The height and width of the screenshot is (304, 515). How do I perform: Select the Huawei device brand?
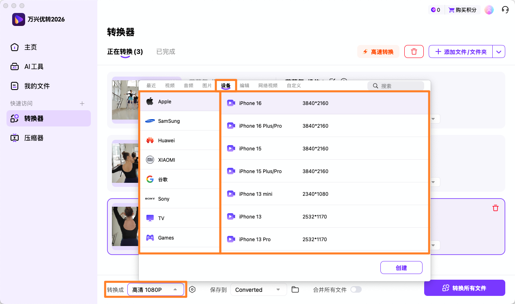tap(166, 140)
